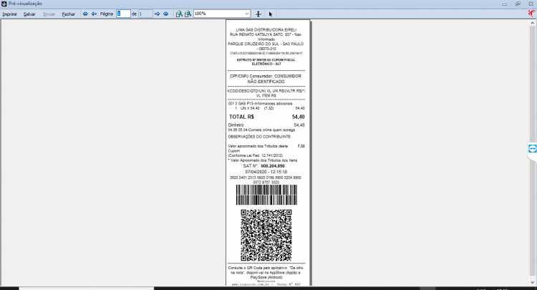
Task: Click the receipt QR code
Action: tap(266, 235)
